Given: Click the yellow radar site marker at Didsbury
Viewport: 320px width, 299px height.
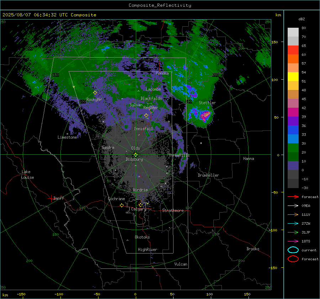Looking at the screenshot, I should click(x=136, y=155).
